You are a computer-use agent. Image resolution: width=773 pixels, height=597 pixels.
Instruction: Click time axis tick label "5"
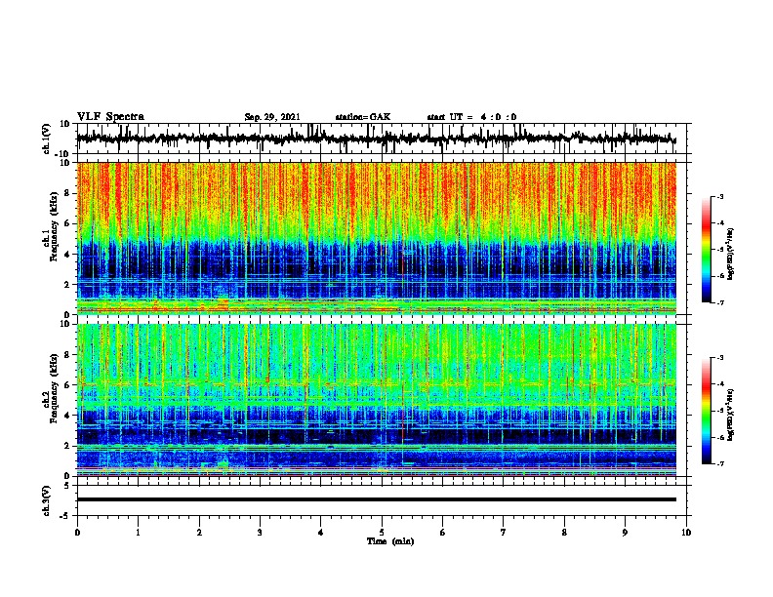click(382, 533)
